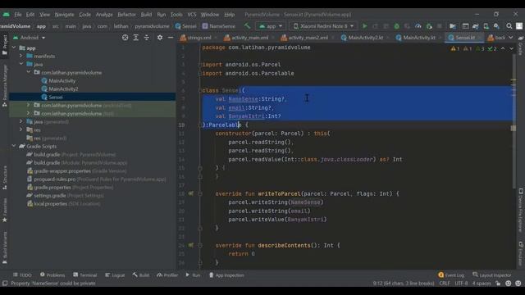Click Expand All icon in Project panel

(x=135, y=38)
